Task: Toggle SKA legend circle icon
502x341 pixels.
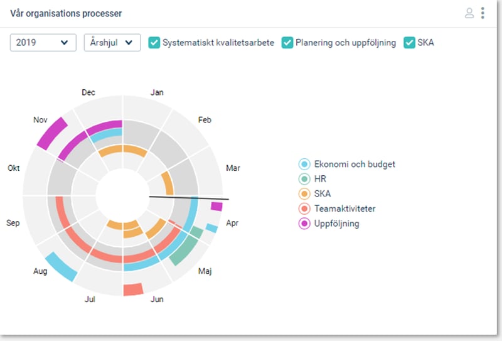Action: pos(304,193)
